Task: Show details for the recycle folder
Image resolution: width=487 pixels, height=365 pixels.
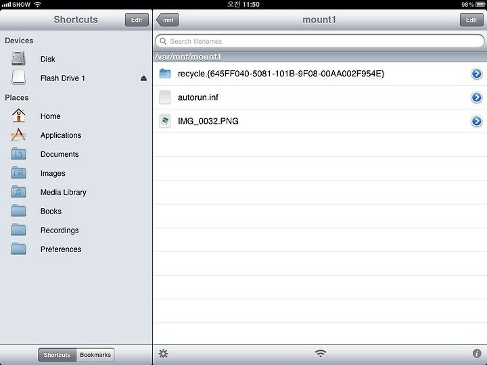Action: pyautogui.click(x=476, y=74)
